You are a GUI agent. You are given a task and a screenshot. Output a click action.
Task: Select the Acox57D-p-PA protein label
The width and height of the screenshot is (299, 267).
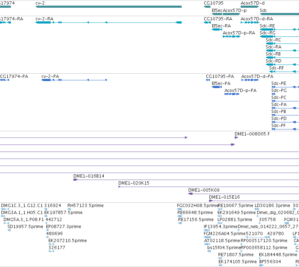(x=240, y=91)
